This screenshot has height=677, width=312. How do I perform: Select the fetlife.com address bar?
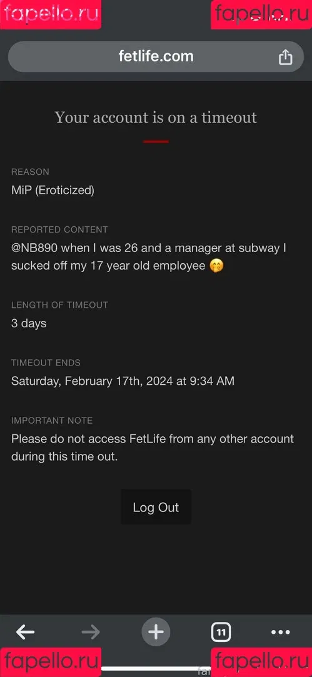pos(156,56)
